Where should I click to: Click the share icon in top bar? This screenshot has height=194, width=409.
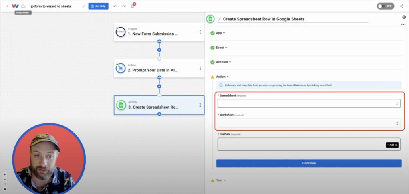click(x=401, y=6)
